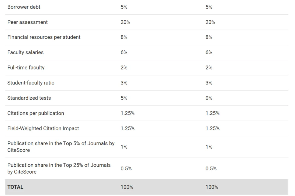Select the Top 5% of Journals publication share label
This screenshot has width=295, height=196.
61,147
